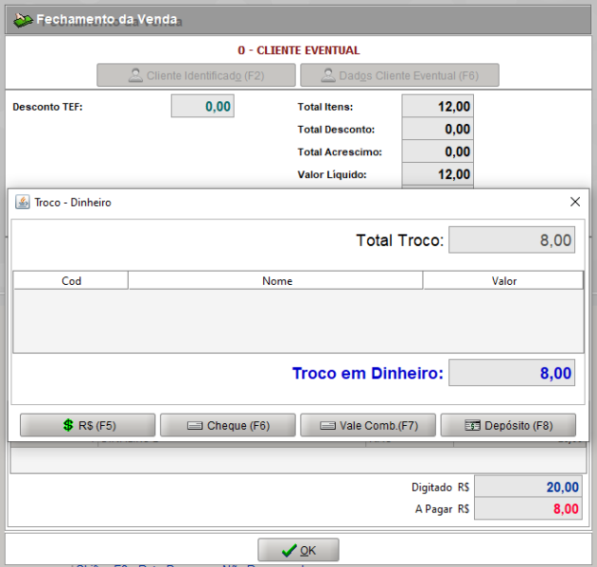Click the Troco em Dinheiro amount field
Viewport: 597px width, 567px height.
click(x=511, y=373)
